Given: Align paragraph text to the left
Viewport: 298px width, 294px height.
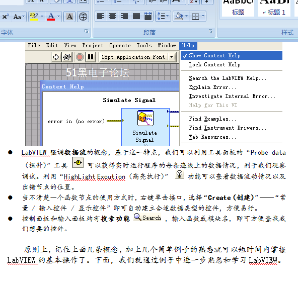Looking at the screenshot, I should click(x=101, y=16).
